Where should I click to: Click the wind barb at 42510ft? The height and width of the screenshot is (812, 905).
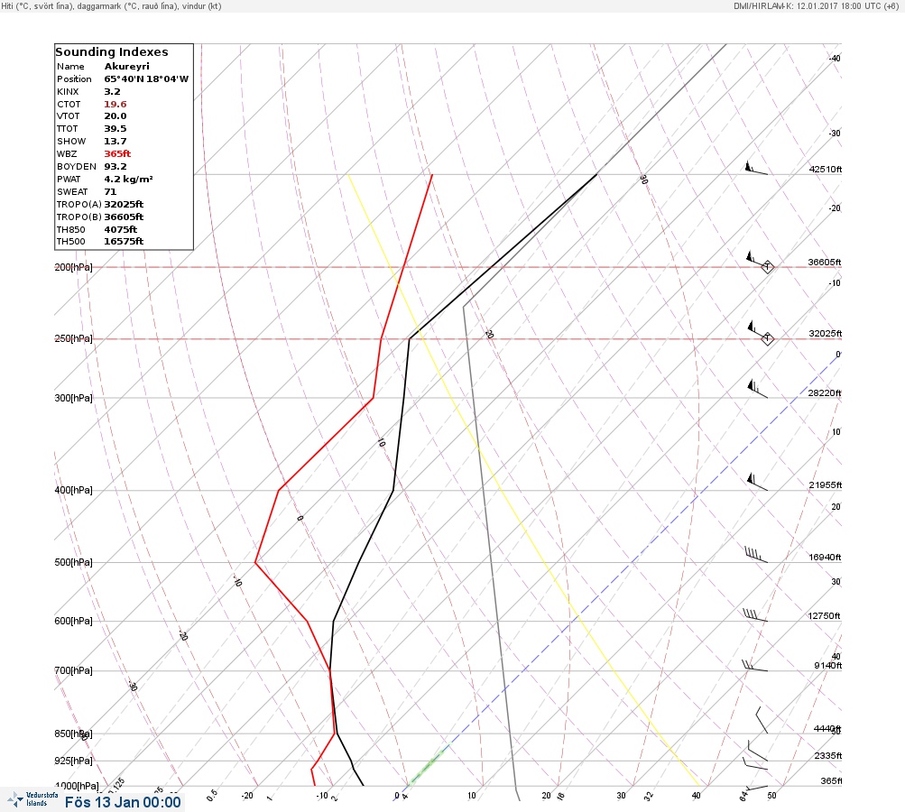[756, 168]
